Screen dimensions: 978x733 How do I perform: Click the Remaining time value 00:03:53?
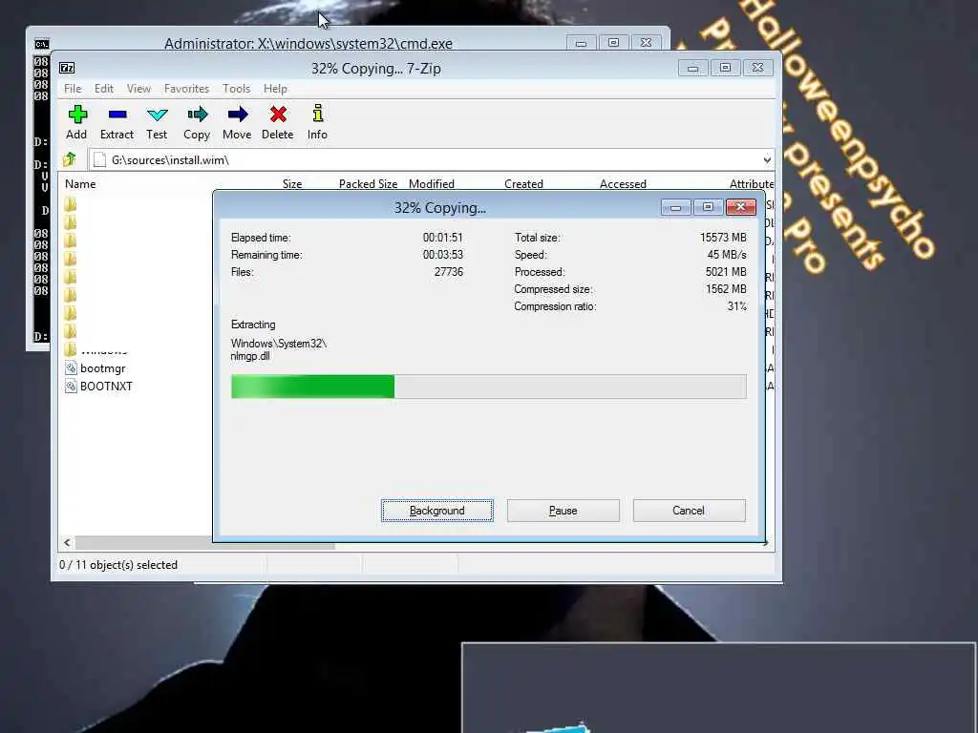(x=443, y=255)
